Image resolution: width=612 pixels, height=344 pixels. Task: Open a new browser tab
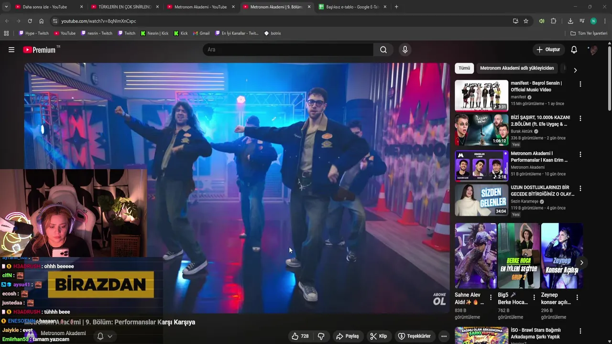click(x=396, y=7)
